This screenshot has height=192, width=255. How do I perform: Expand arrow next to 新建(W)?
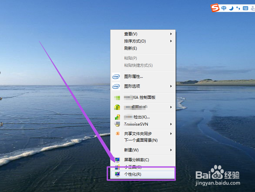pyautogui.click(x=171, y=150)
